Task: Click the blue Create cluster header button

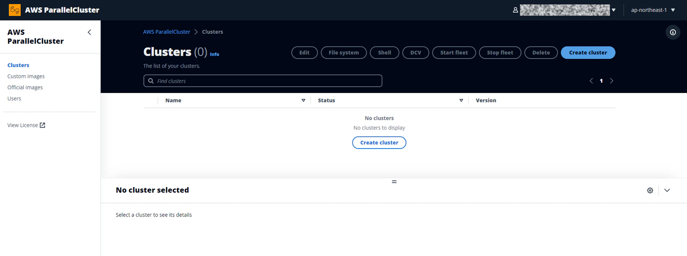Action: (x=588, y=53)
